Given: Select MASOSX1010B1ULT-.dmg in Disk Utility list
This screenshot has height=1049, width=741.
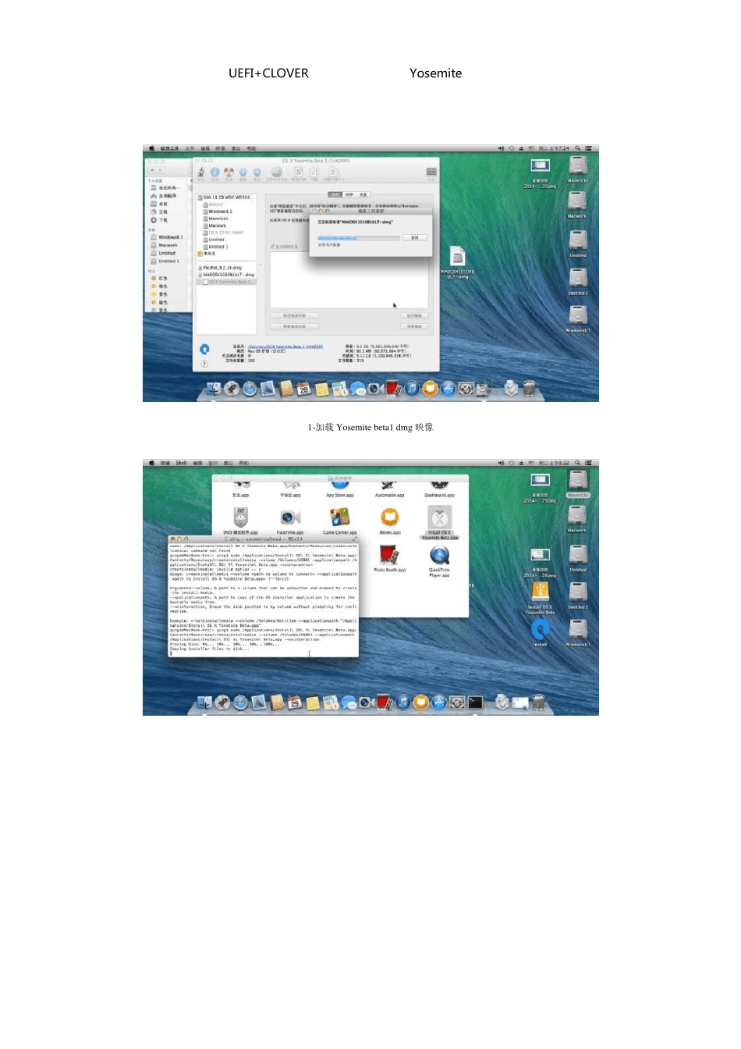Looking at the screenshot, I should point(227,275).
